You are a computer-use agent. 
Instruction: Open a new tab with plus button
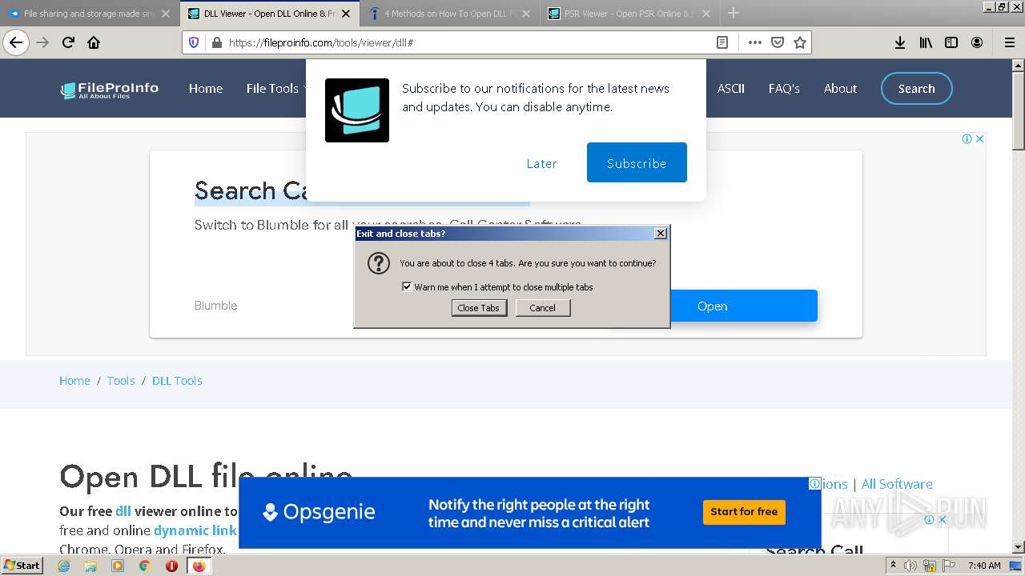(x=733, y=13)
